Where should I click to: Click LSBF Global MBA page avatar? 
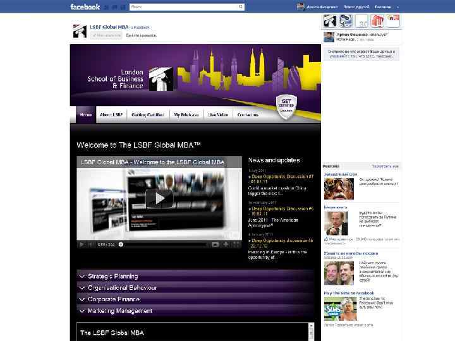tap(80, 32)
